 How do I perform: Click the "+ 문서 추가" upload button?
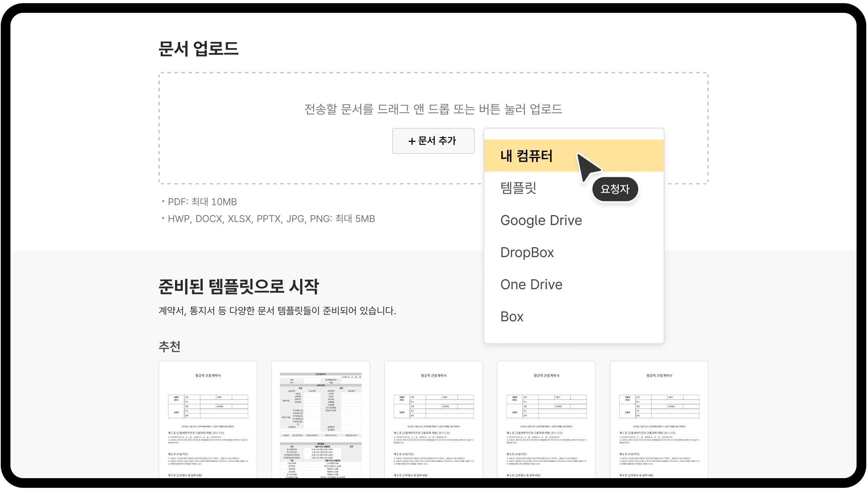pyautogui.click(x=433, y=141)
